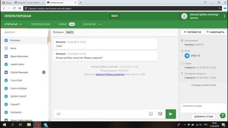Click ДОБАВИТЬ ОТЗЫВ button
Screen dimensions: 228x128
click(203, 117)
